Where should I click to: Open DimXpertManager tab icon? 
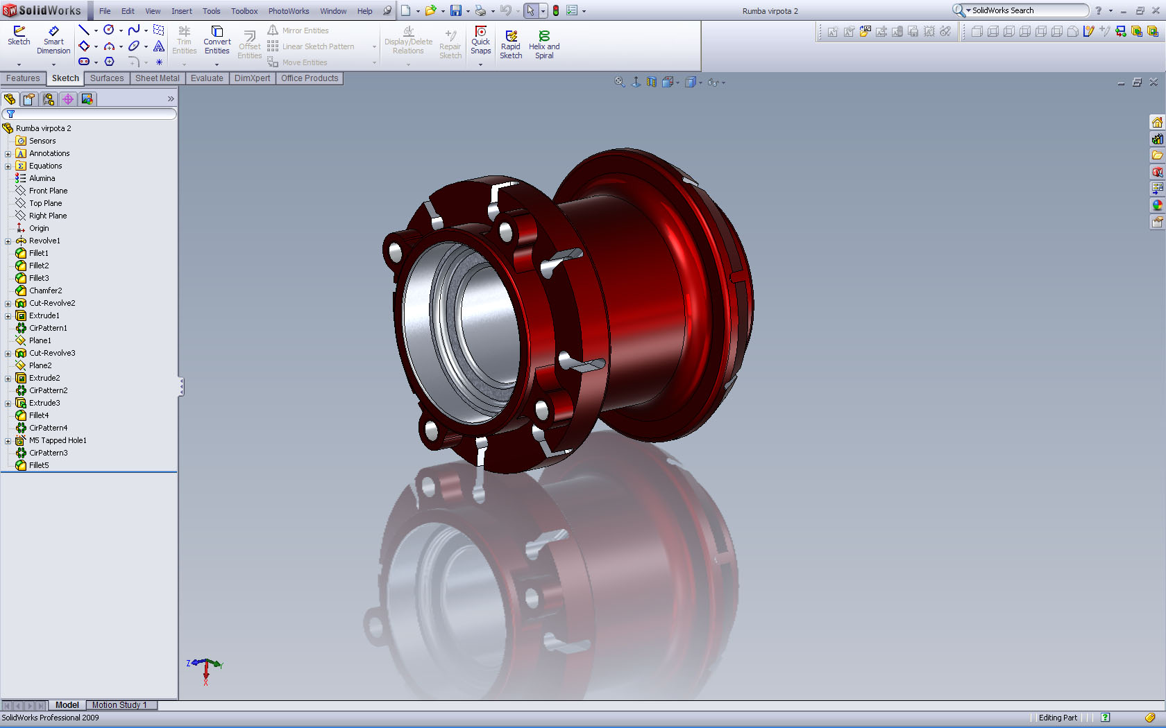(68, 99)
